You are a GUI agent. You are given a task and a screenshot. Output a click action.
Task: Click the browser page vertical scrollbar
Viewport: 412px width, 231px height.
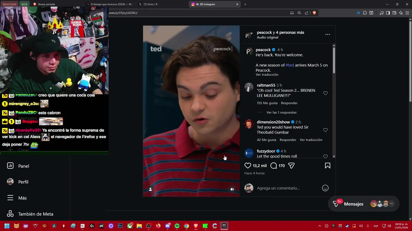coord(410,61)
